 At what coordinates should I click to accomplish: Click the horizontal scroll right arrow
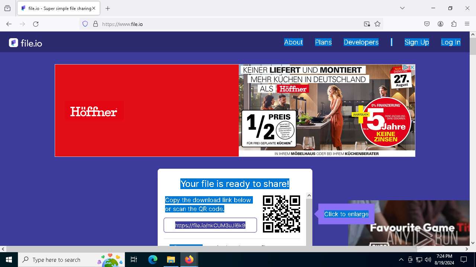[467, 249]
